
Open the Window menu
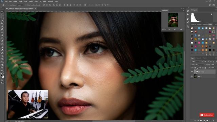[x=51, y=1]
